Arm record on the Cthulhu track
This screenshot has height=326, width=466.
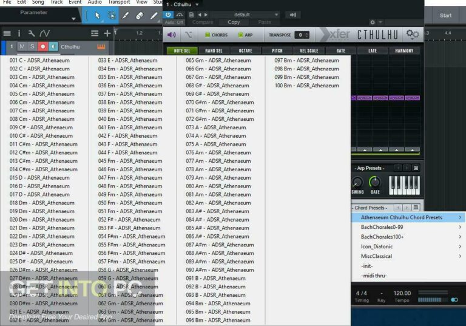43,46
